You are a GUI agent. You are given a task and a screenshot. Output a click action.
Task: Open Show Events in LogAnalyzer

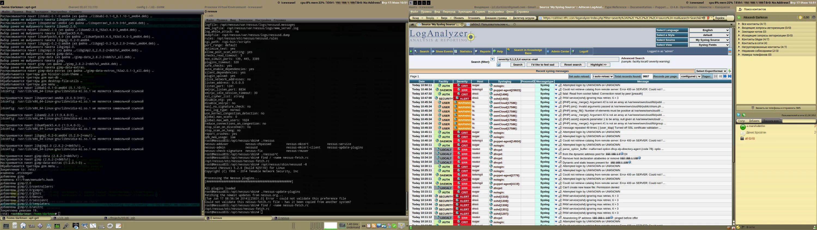(442, 52)
